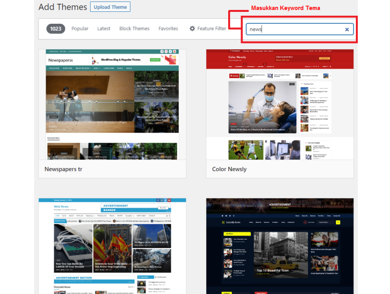
Task: Click the Feature Filter gear icon
Action: point(192,29)
